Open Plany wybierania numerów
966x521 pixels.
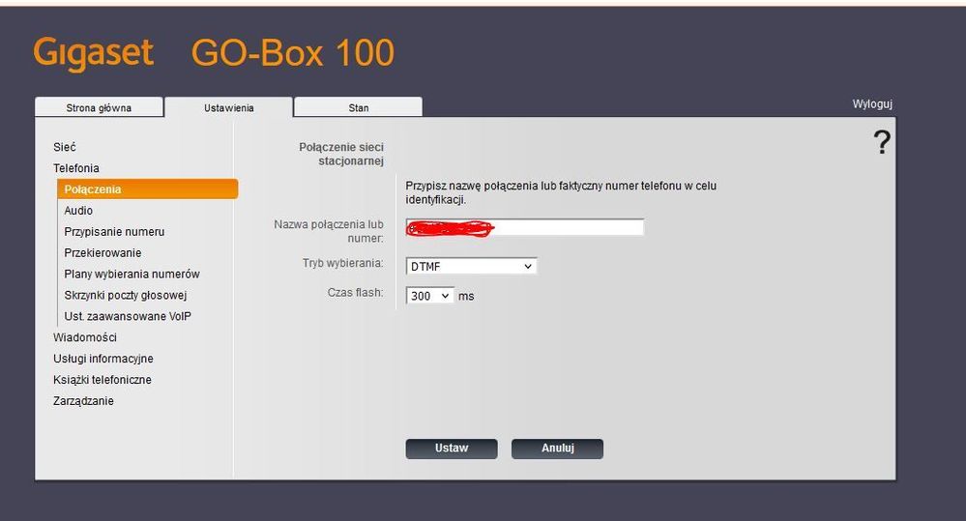(x=132, y=275)
